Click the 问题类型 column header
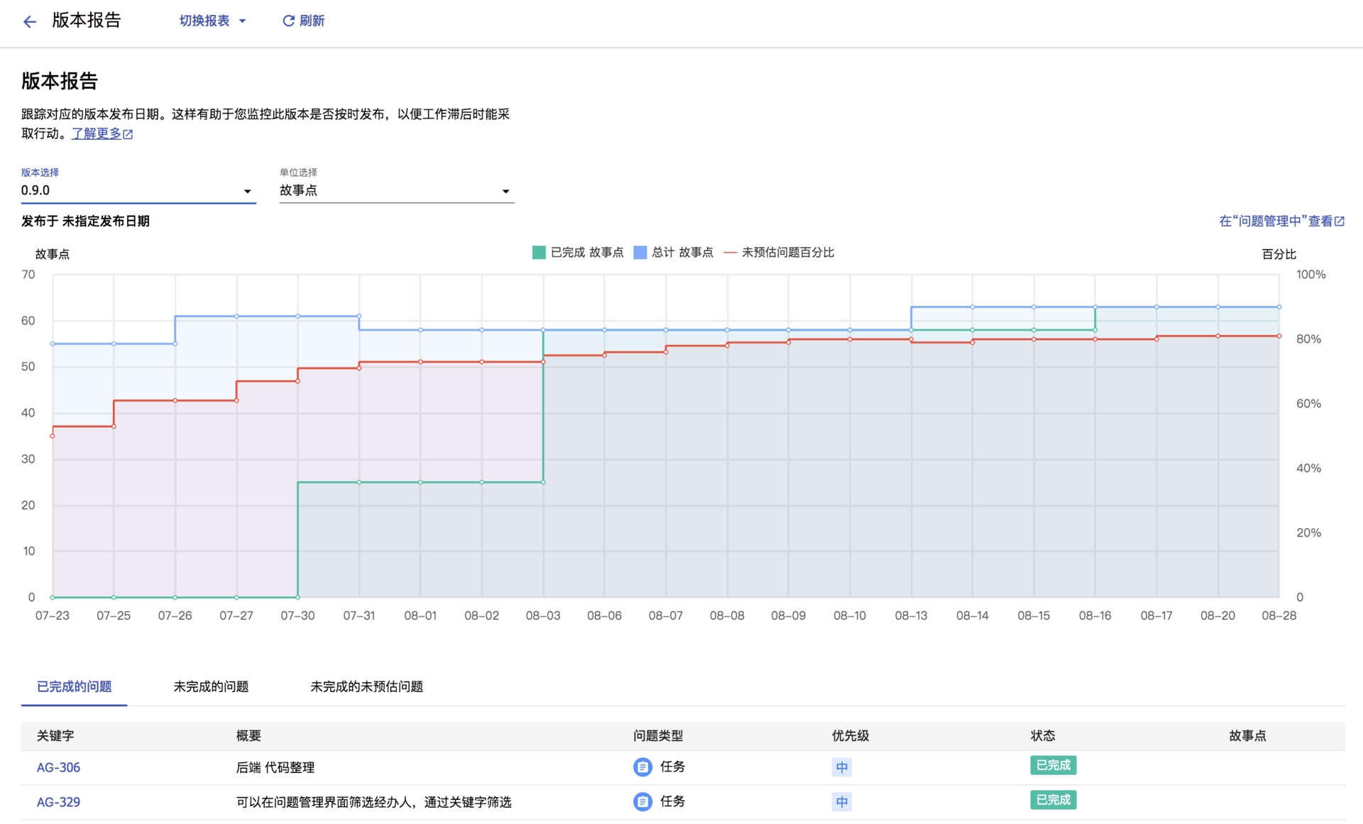This screenshot has width=1363, height=824. coord(658,736)
